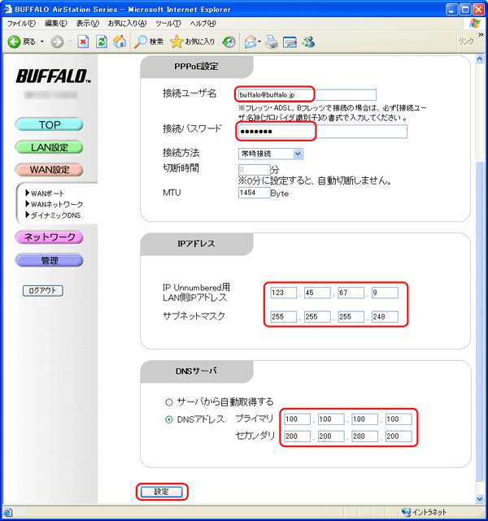
Task: Click the IE icon in title bar
Action: coord(8,9)
